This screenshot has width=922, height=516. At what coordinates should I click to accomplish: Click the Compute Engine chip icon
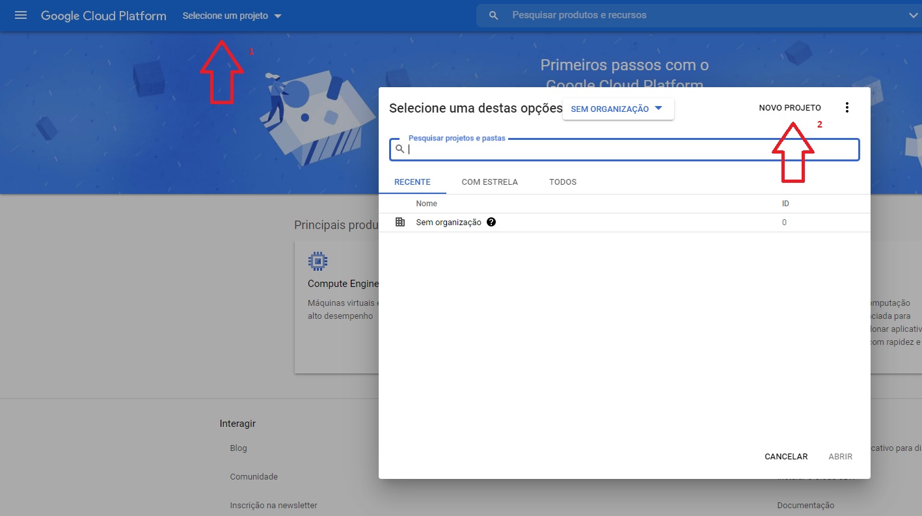click(318, 262)
